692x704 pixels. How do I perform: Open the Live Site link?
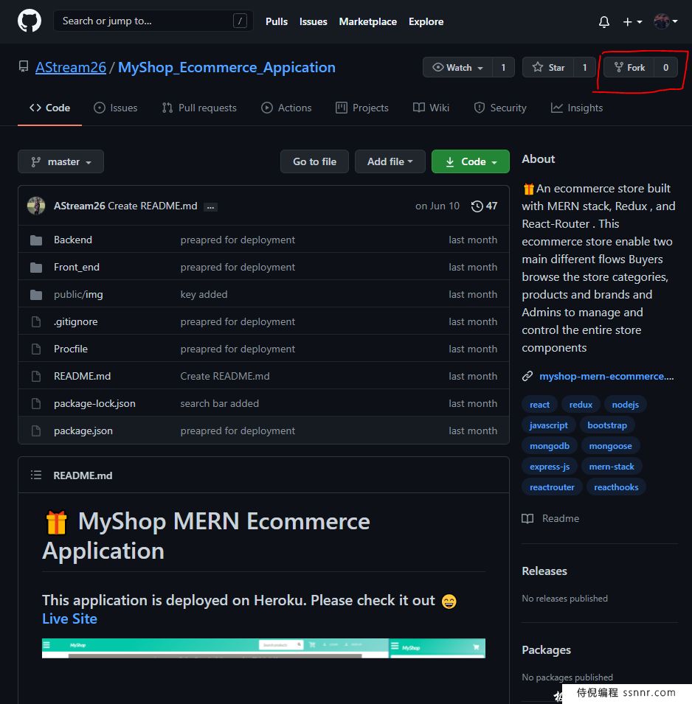(x=69, y=618)
